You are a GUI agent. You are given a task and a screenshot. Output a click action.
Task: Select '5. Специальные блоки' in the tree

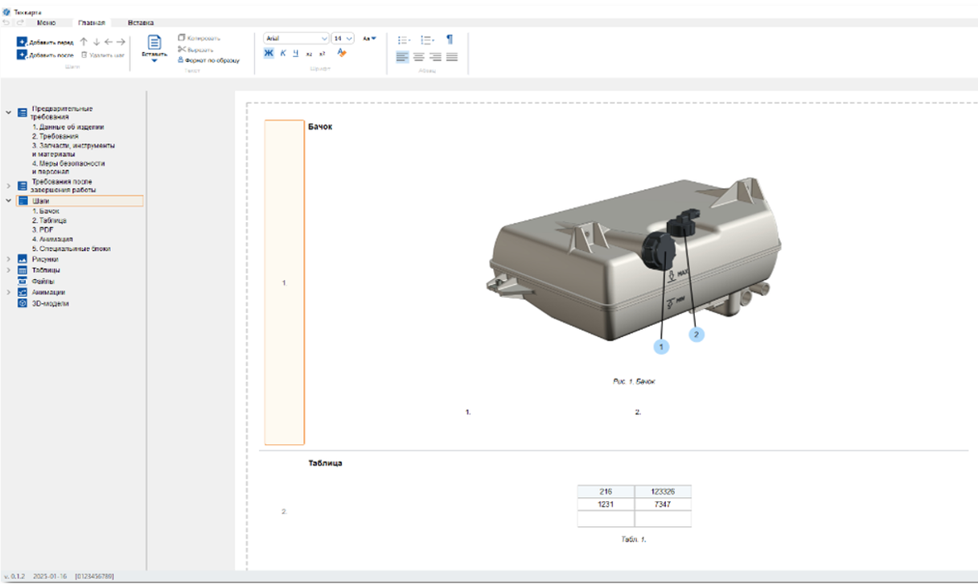point(72,249)
